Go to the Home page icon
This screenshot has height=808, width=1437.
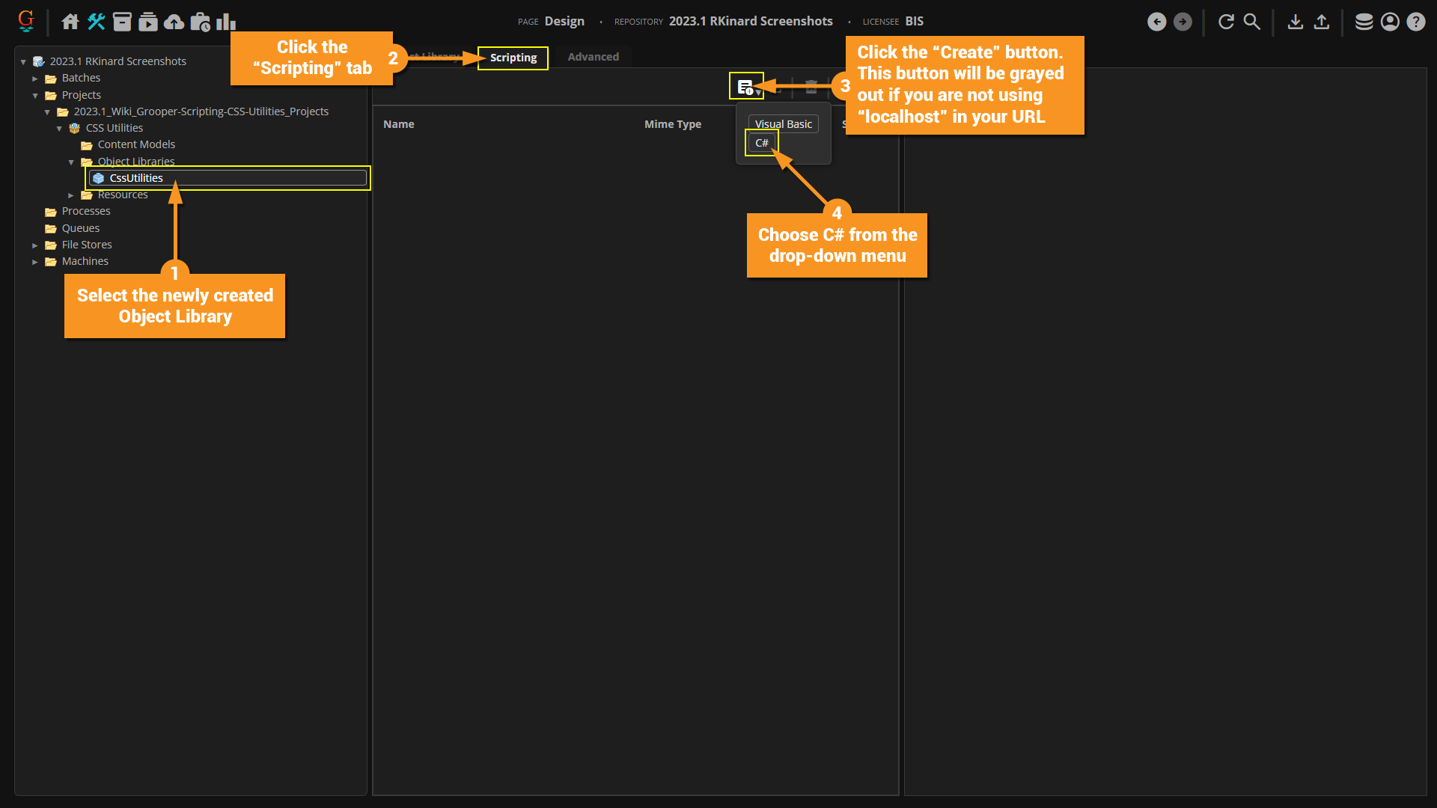point(70,22)
